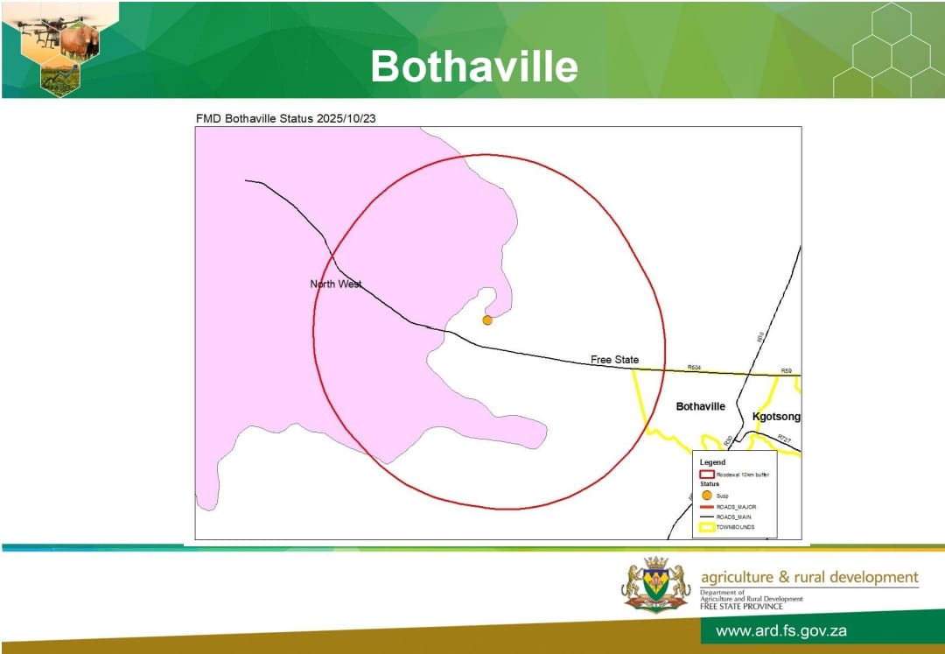The height and width of the screenshot is (654, 945).
Task: Click the Free State coat of arms logo
Action: (x=654, y=584)
